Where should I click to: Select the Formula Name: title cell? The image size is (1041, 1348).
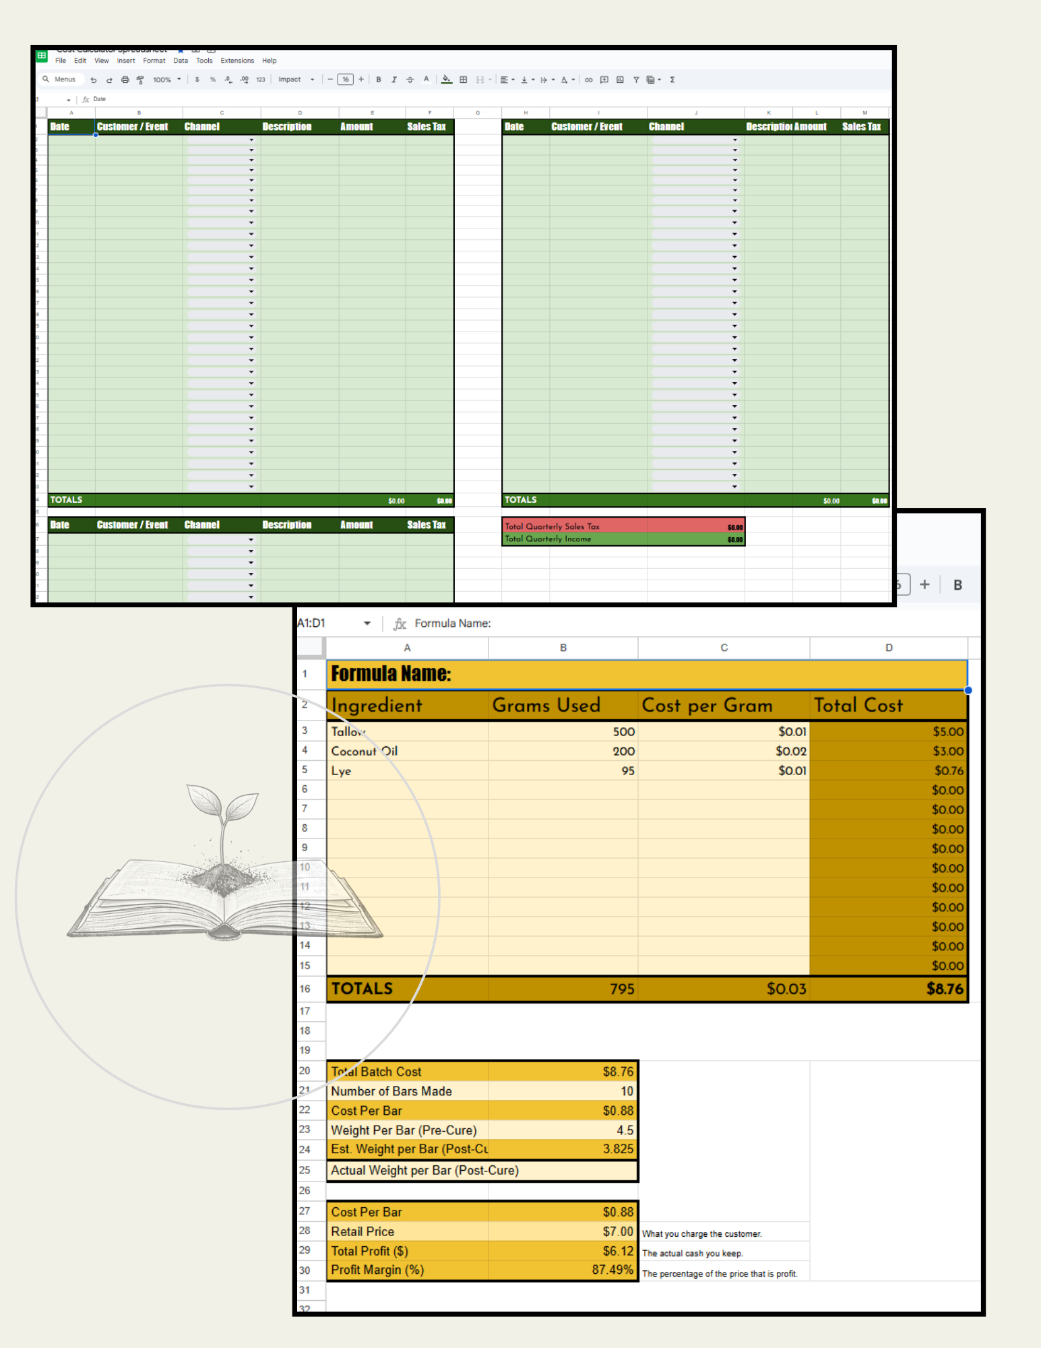pos(647,674)
